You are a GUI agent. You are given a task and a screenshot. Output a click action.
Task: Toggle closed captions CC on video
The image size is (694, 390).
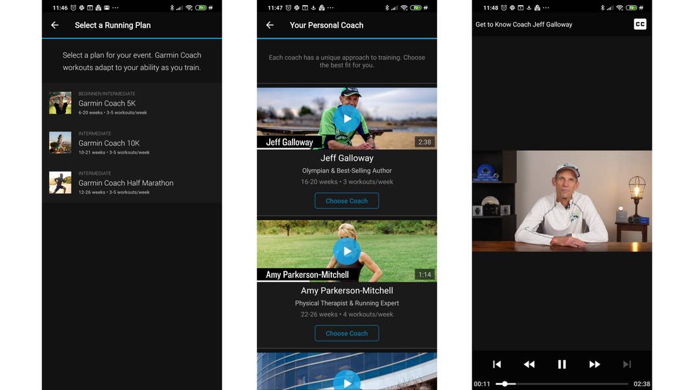click(x=640, y=25)
